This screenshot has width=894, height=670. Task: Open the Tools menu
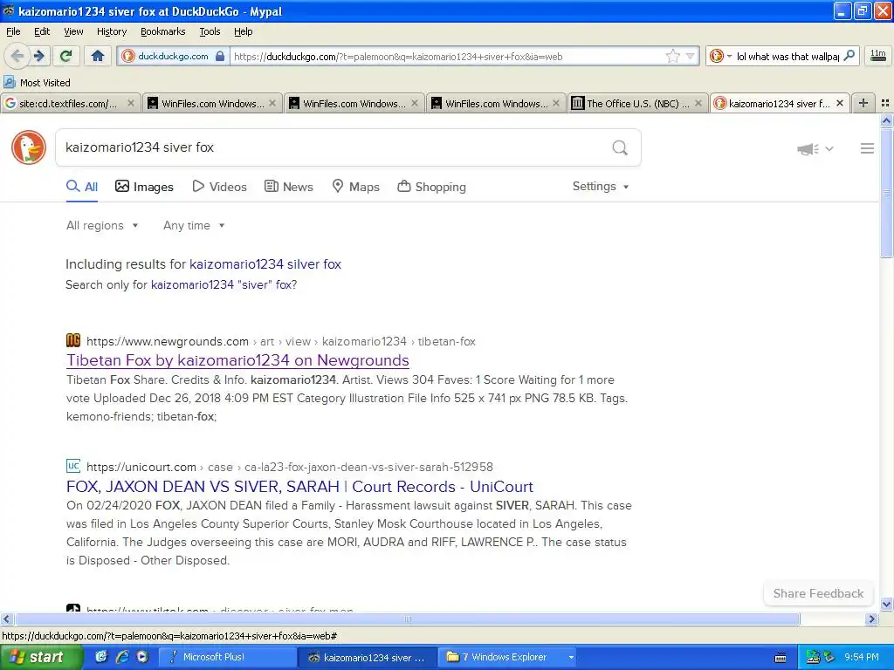click(210, 31)
